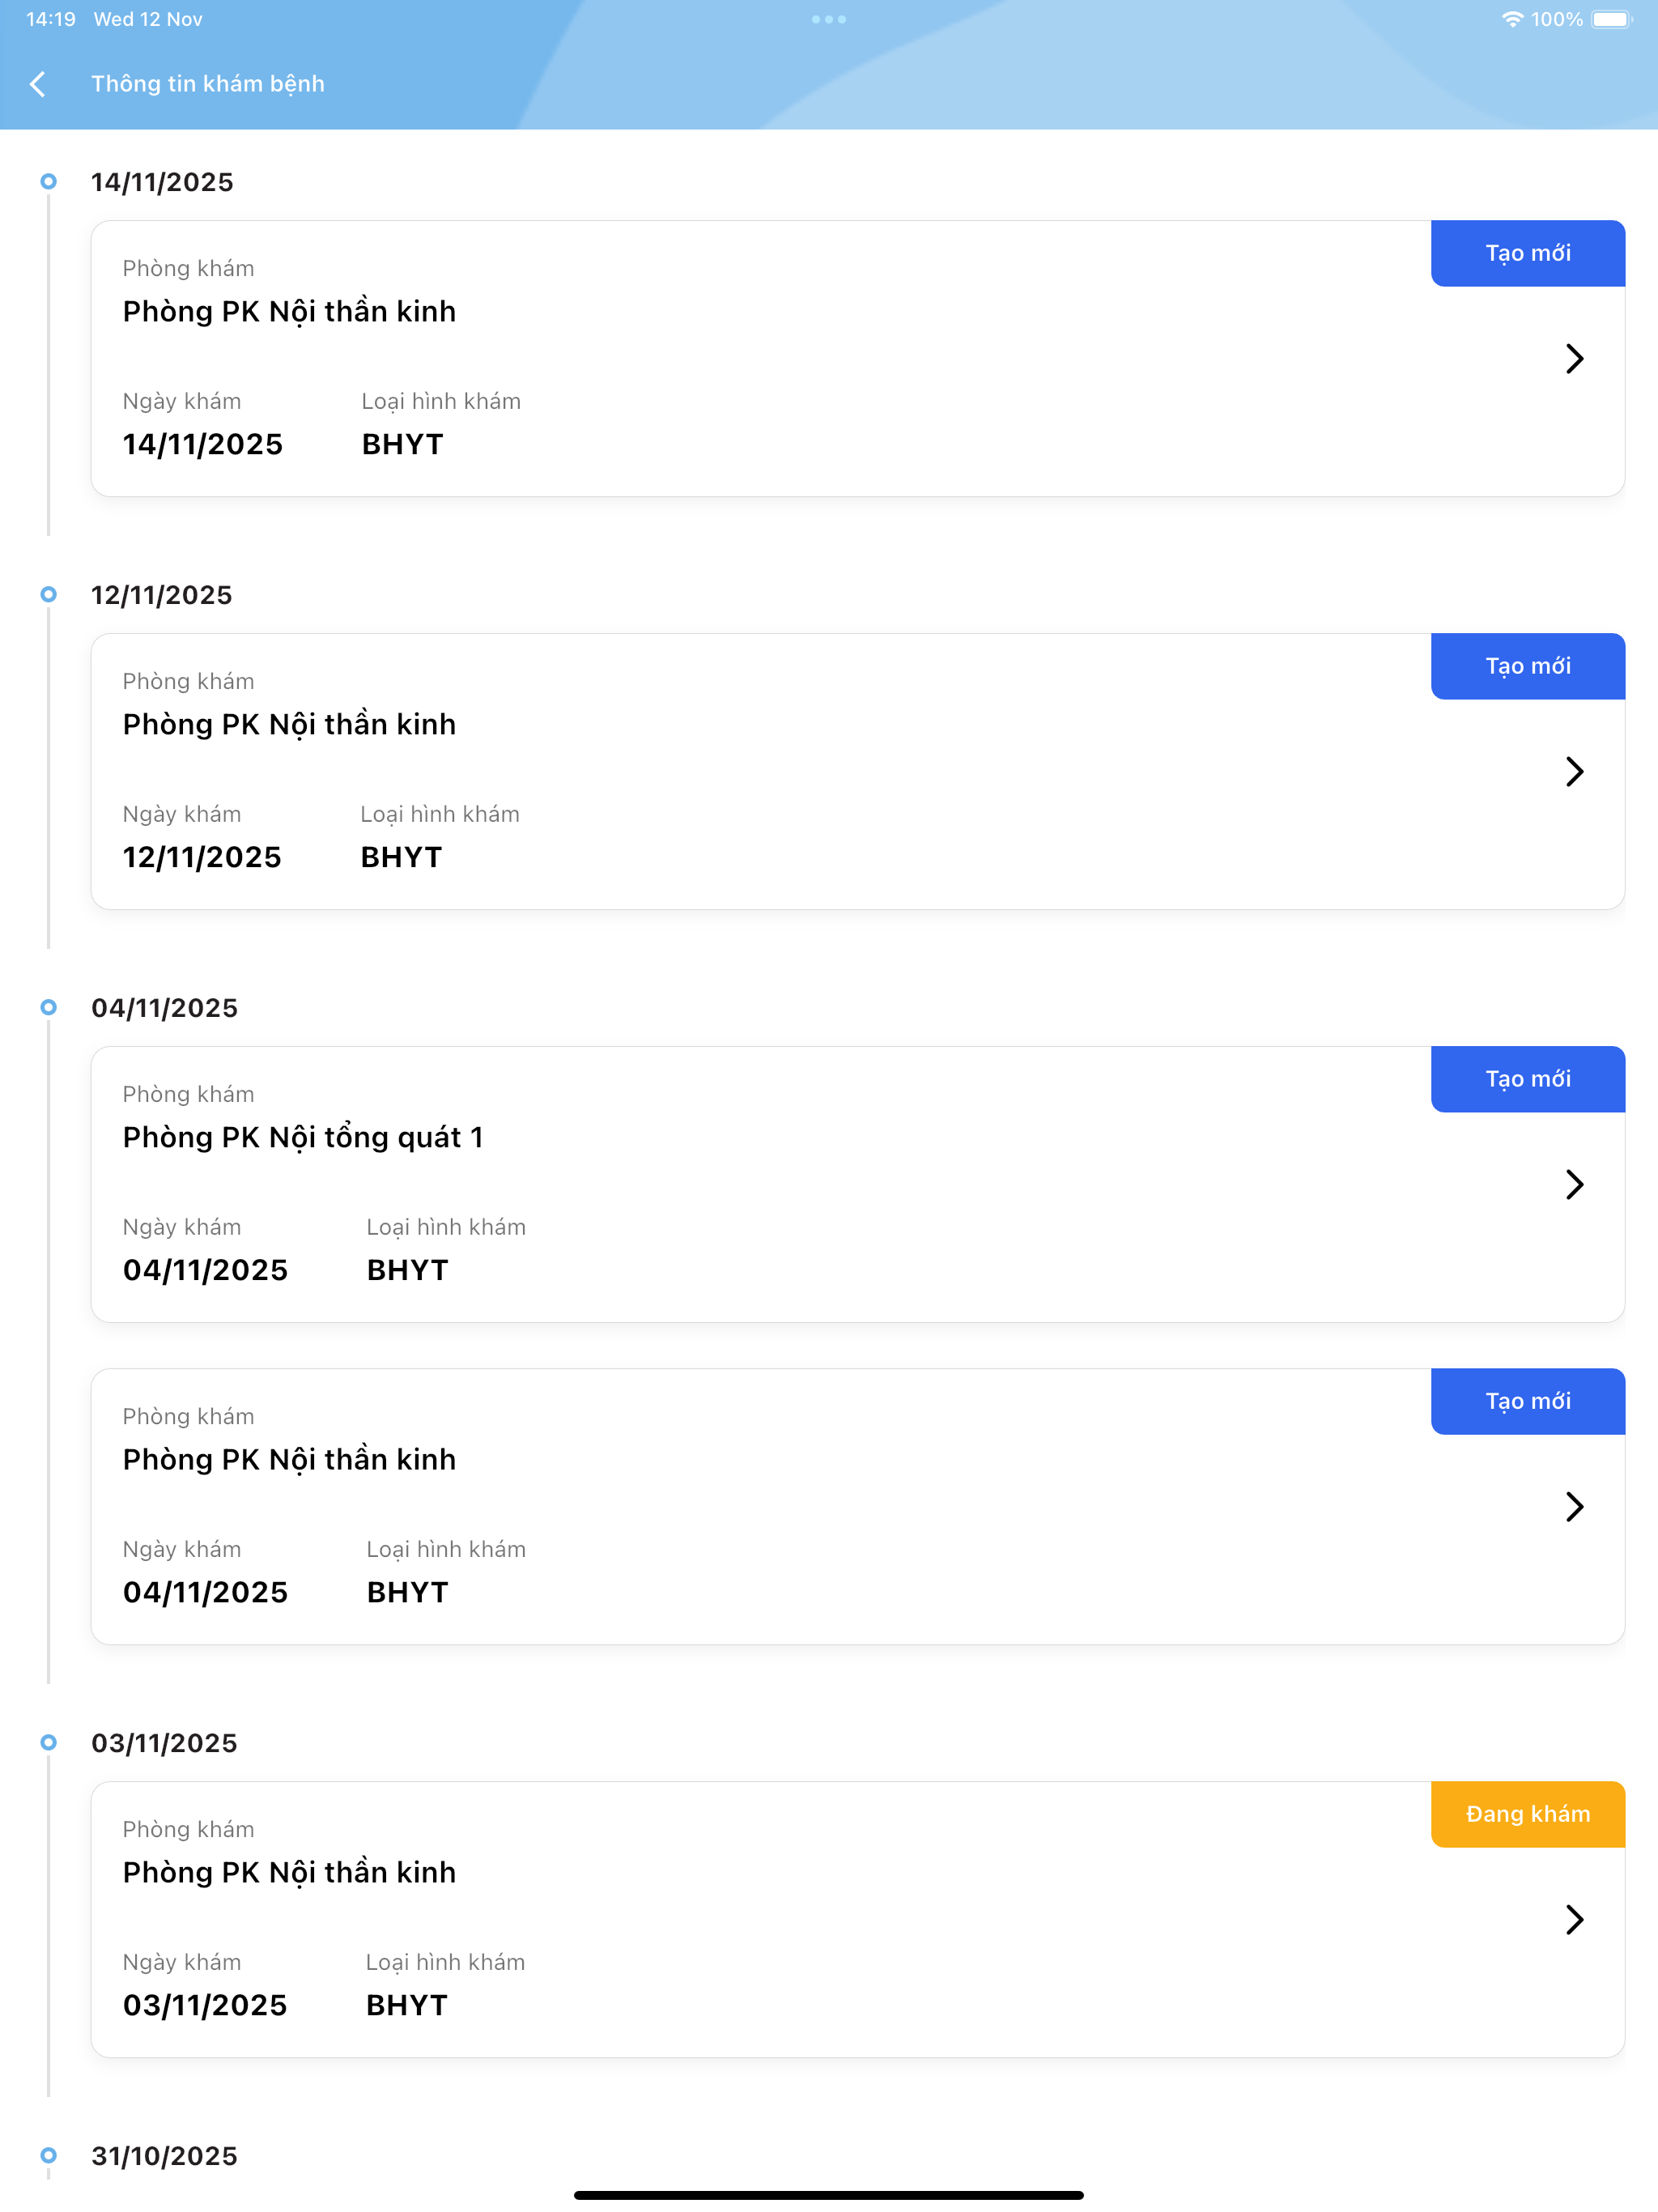
Task: Click Tạo mới badge on 12/11/2025 card
Action: coord(1528,667)
